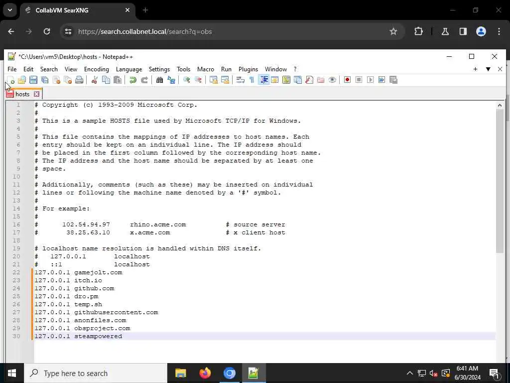Undo the last edit with the green arrow
This screenshot has width=510, height=383.
pos(132,80)
